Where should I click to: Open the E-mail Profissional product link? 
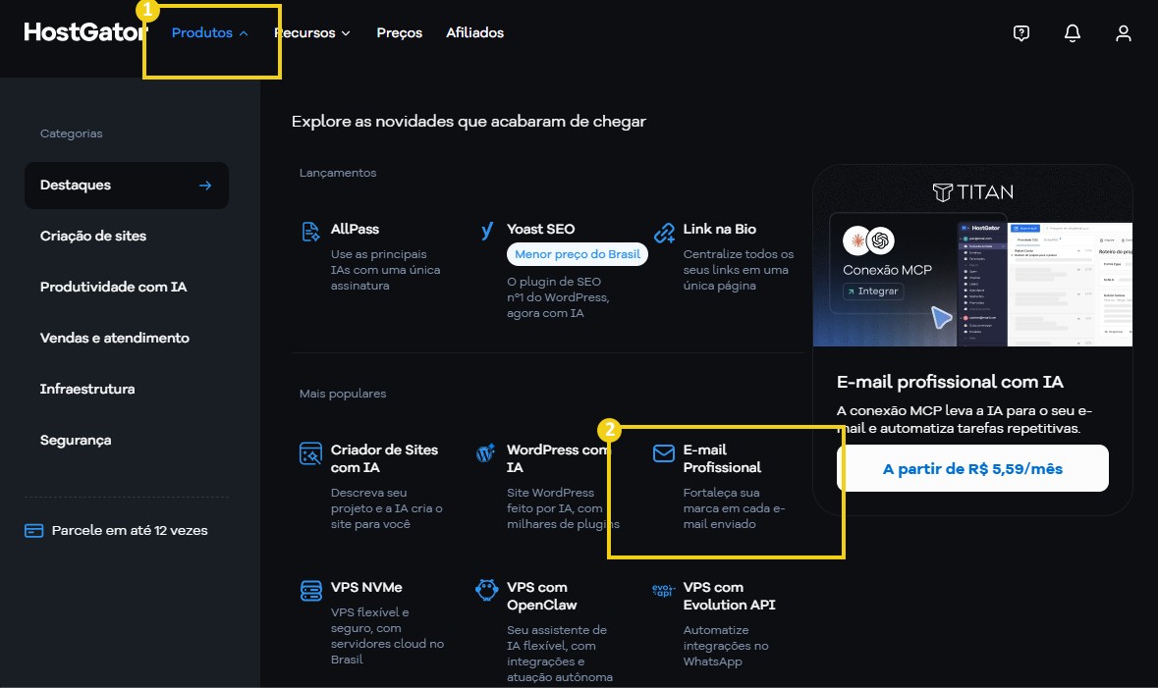(x=722, y=458)
